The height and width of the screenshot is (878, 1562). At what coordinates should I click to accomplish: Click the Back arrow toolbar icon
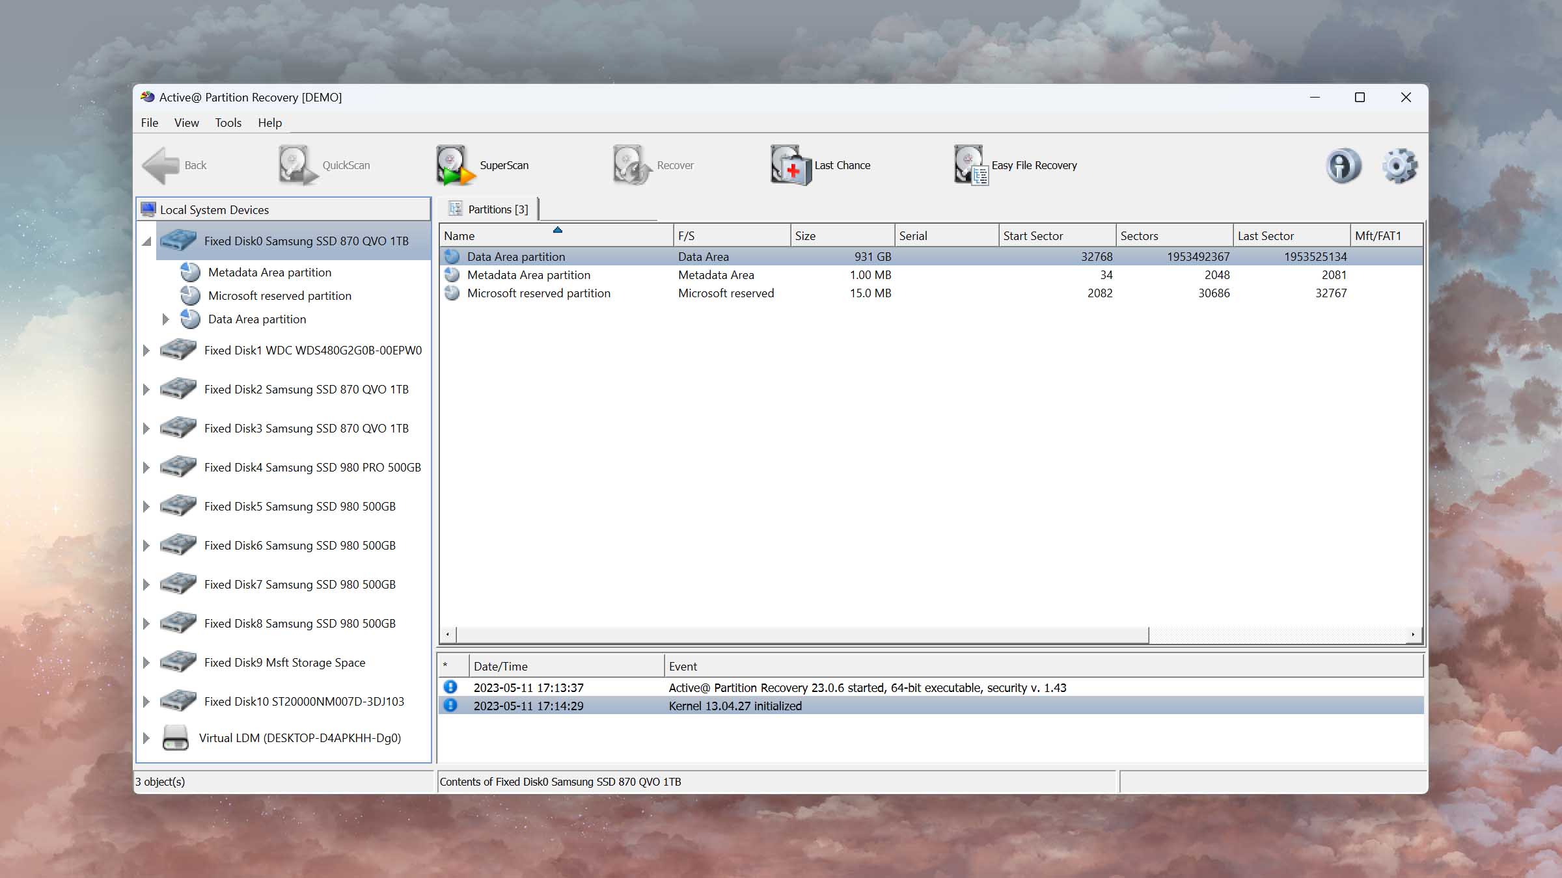[160, 165]
